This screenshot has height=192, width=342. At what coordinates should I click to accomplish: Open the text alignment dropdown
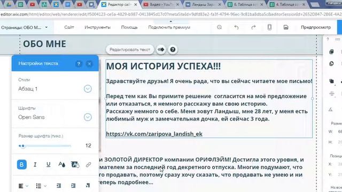pos(24,186)
